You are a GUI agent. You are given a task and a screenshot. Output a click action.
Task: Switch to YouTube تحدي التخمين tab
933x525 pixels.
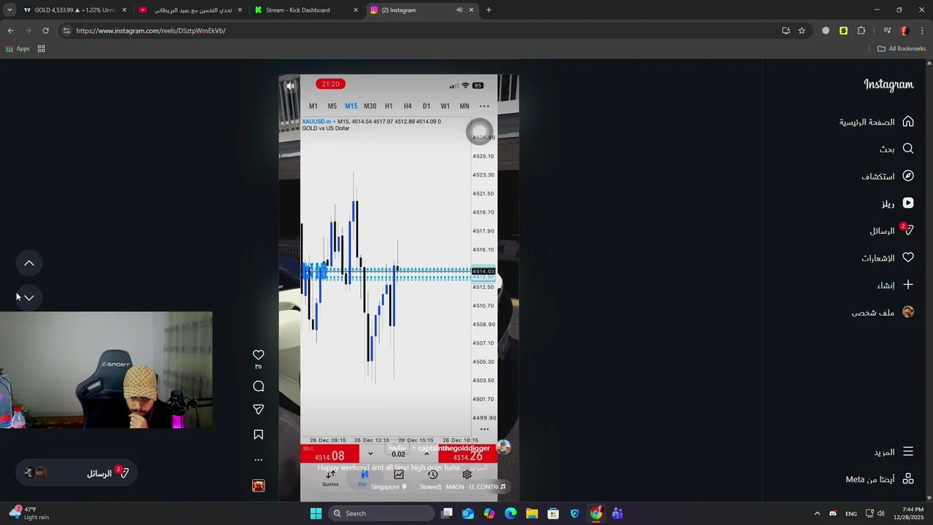pyautogui.click(x=191, y=10)
